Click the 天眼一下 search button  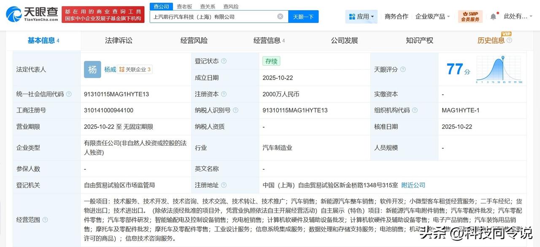point(302,16)
